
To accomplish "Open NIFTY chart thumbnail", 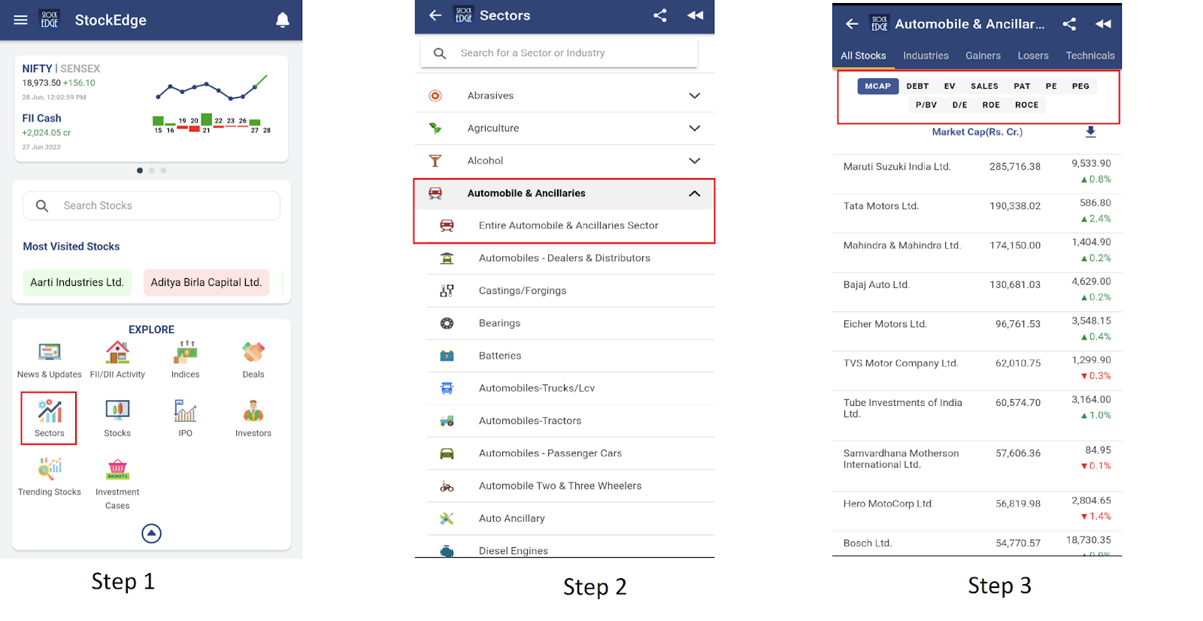I will pyautogui.click(x=211, y=89).
